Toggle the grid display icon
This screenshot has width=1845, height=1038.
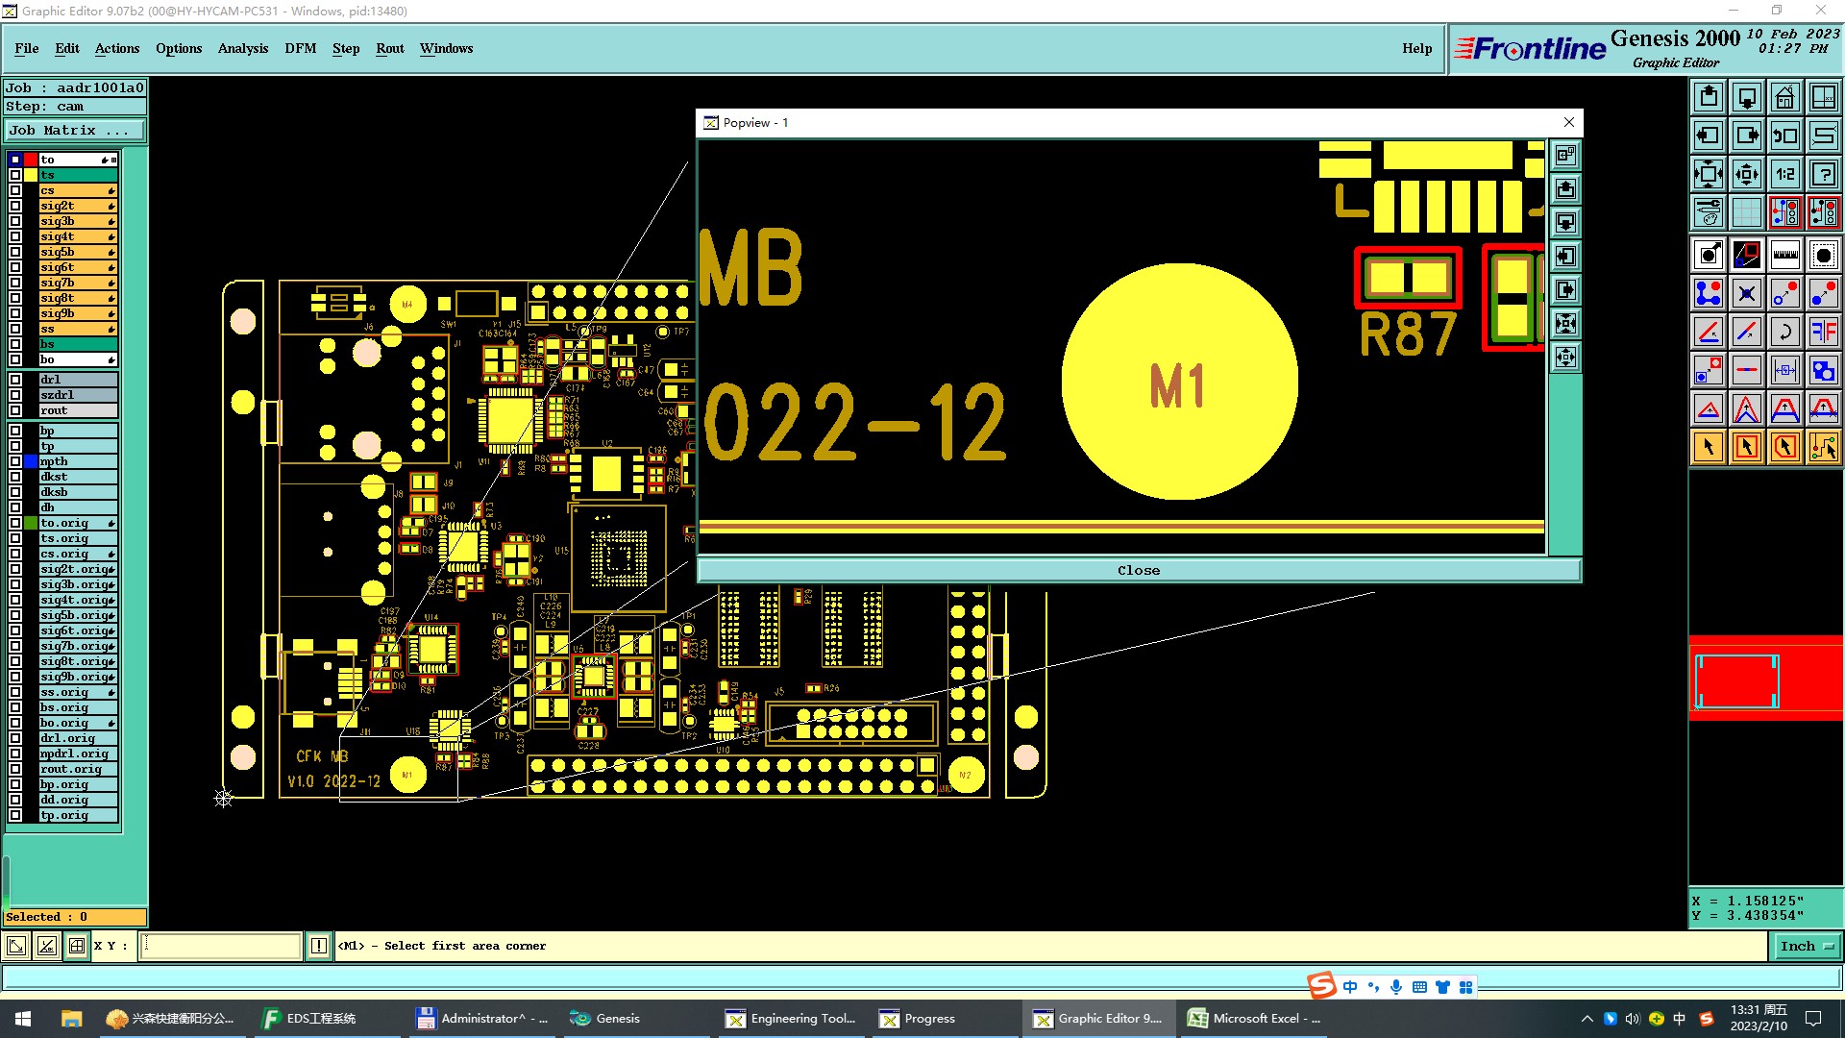point(1747,212)
